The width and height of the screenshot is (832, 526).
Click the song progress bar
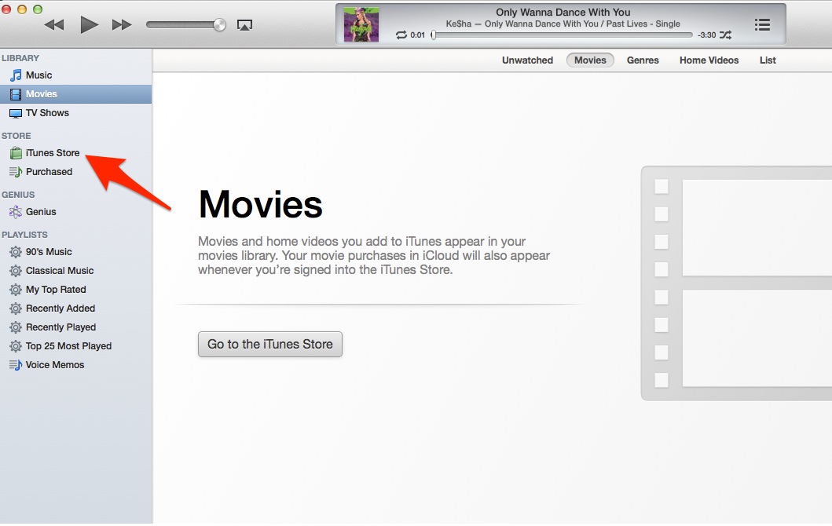563,35
